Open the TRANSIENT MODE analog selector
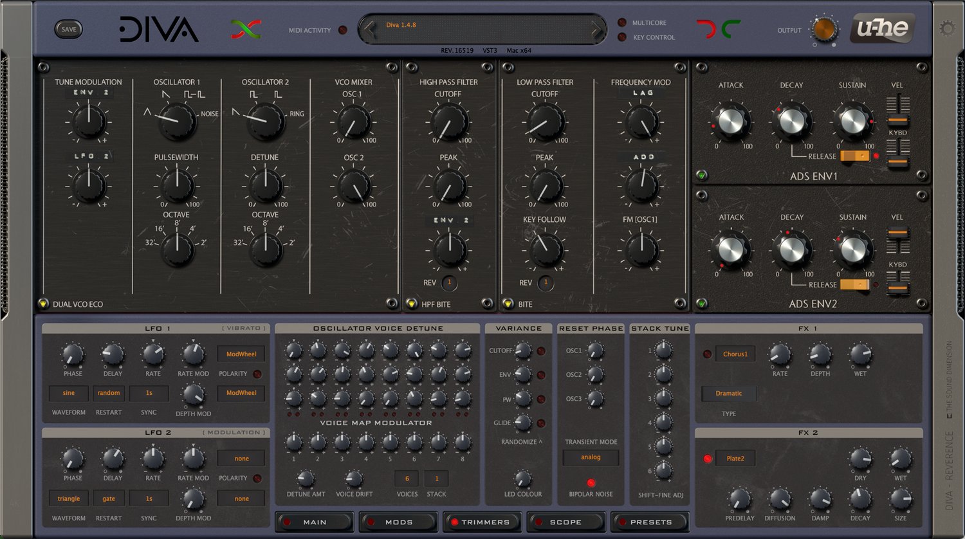The image size is (965, 539). click(591, 457)
